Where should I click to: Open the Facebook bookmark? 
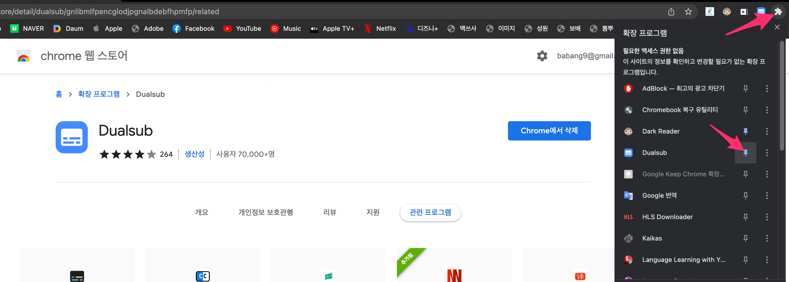[x=193, y=28]
